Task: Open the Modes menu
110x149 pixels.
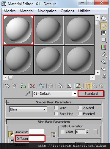Action: tap(10, 11)
